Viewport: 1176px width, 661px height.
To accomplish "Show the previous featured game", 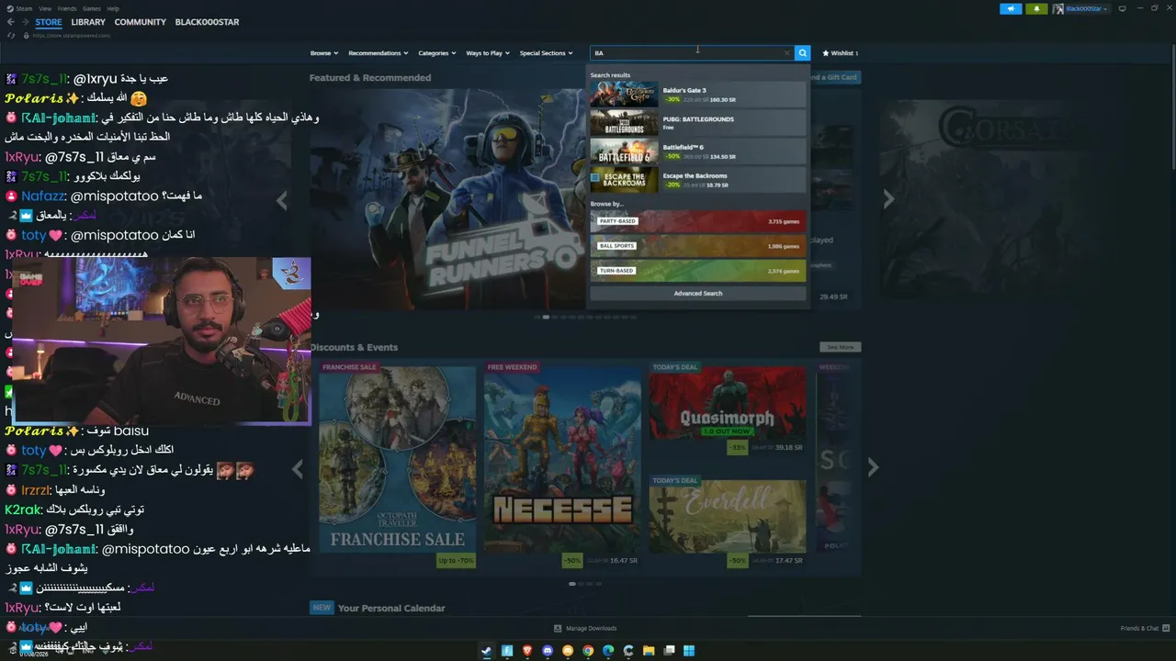I will [282, 198].
